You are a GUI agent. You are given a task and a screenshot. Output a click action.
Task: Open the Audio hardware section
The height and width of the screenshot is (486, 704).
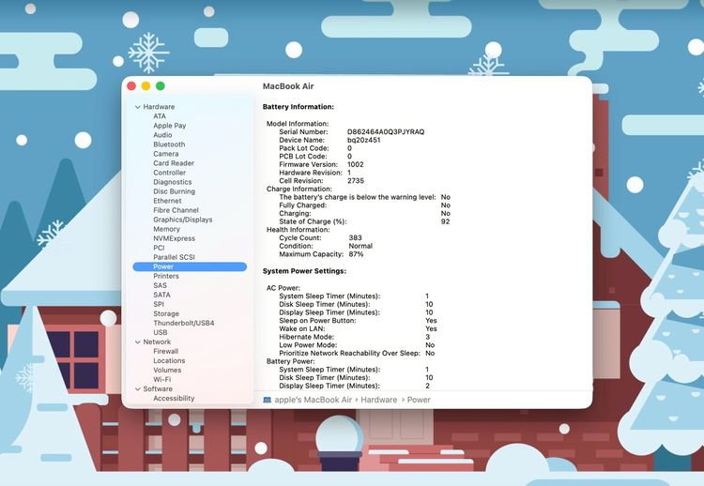click(162, 135)
